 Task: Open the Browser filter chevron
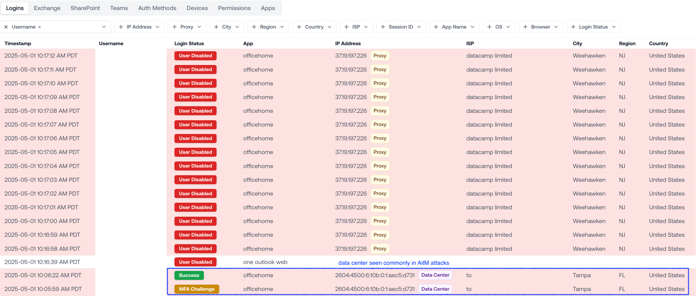coord(556,27)
